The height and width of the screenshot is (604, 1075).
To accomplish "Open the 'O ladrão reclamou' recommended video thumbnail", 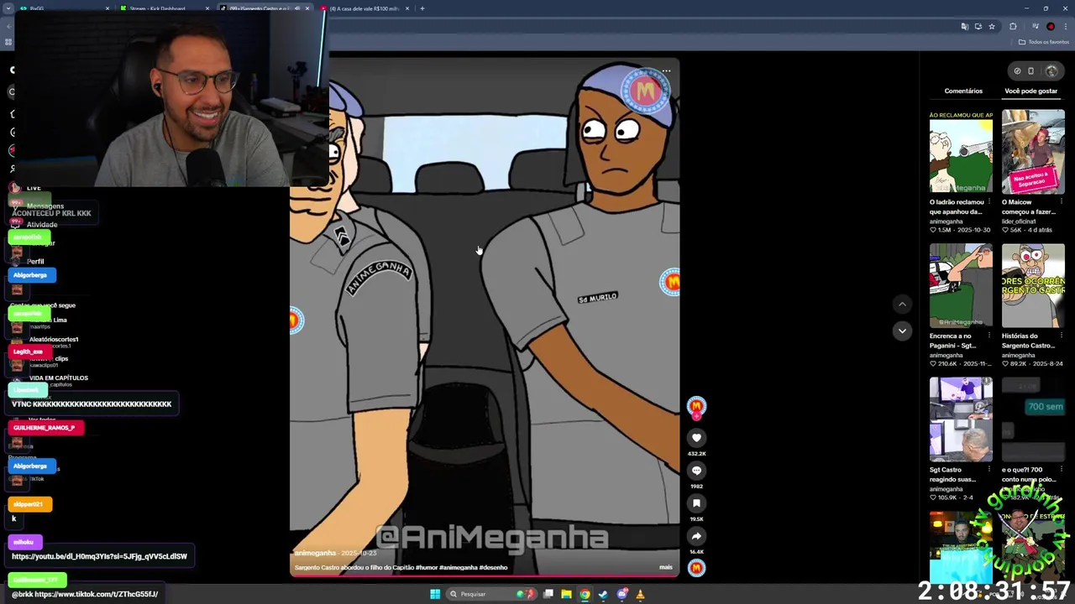I will click(x=961, y=151).
